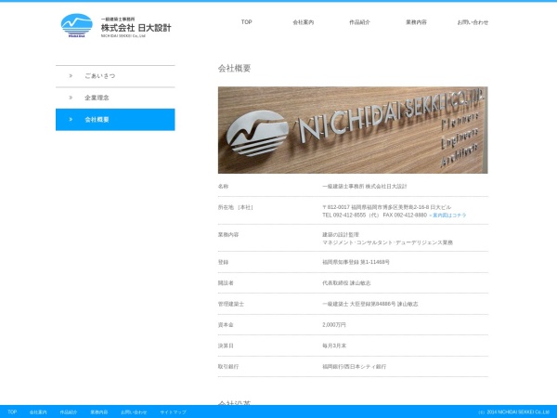The width and height of the screenshot is (557, 418).
Task: Click the 2014 NICHIDAI SEKKEI copyright text
Action: coord(514,412)
